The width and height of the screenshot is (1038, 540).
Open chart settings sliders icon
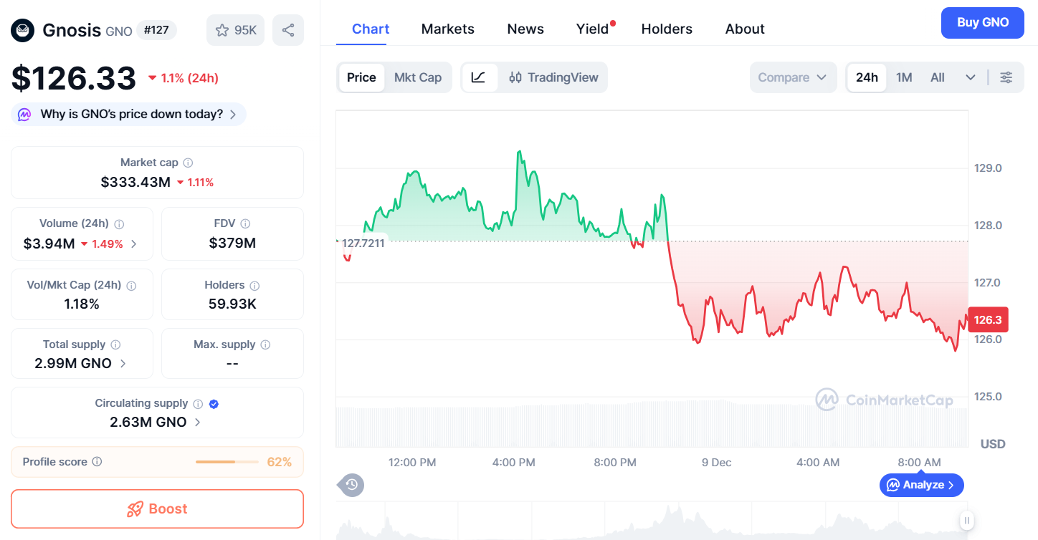(x=1006, y=77)
